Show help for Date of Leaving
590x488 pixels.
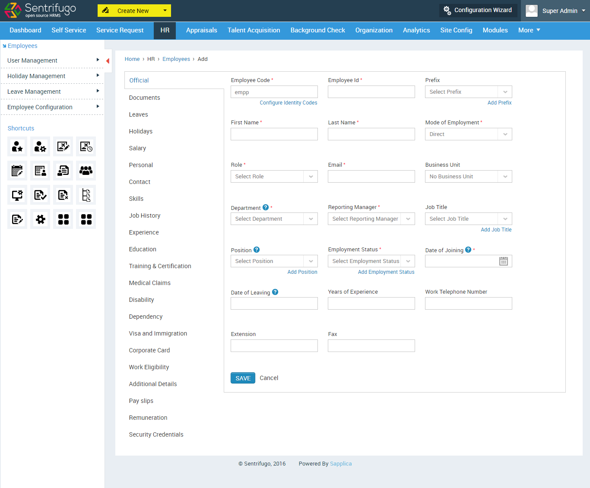click(x=275, y=292)
